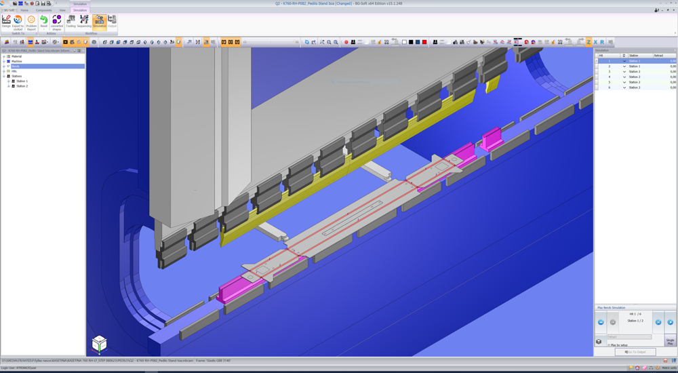Expand the Hits tree node

click(4, 71)
